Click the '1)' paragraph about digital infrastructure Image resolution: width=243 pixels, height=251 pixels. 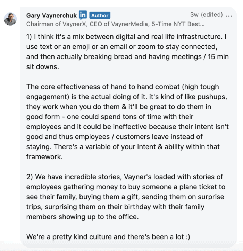(127, 52)
